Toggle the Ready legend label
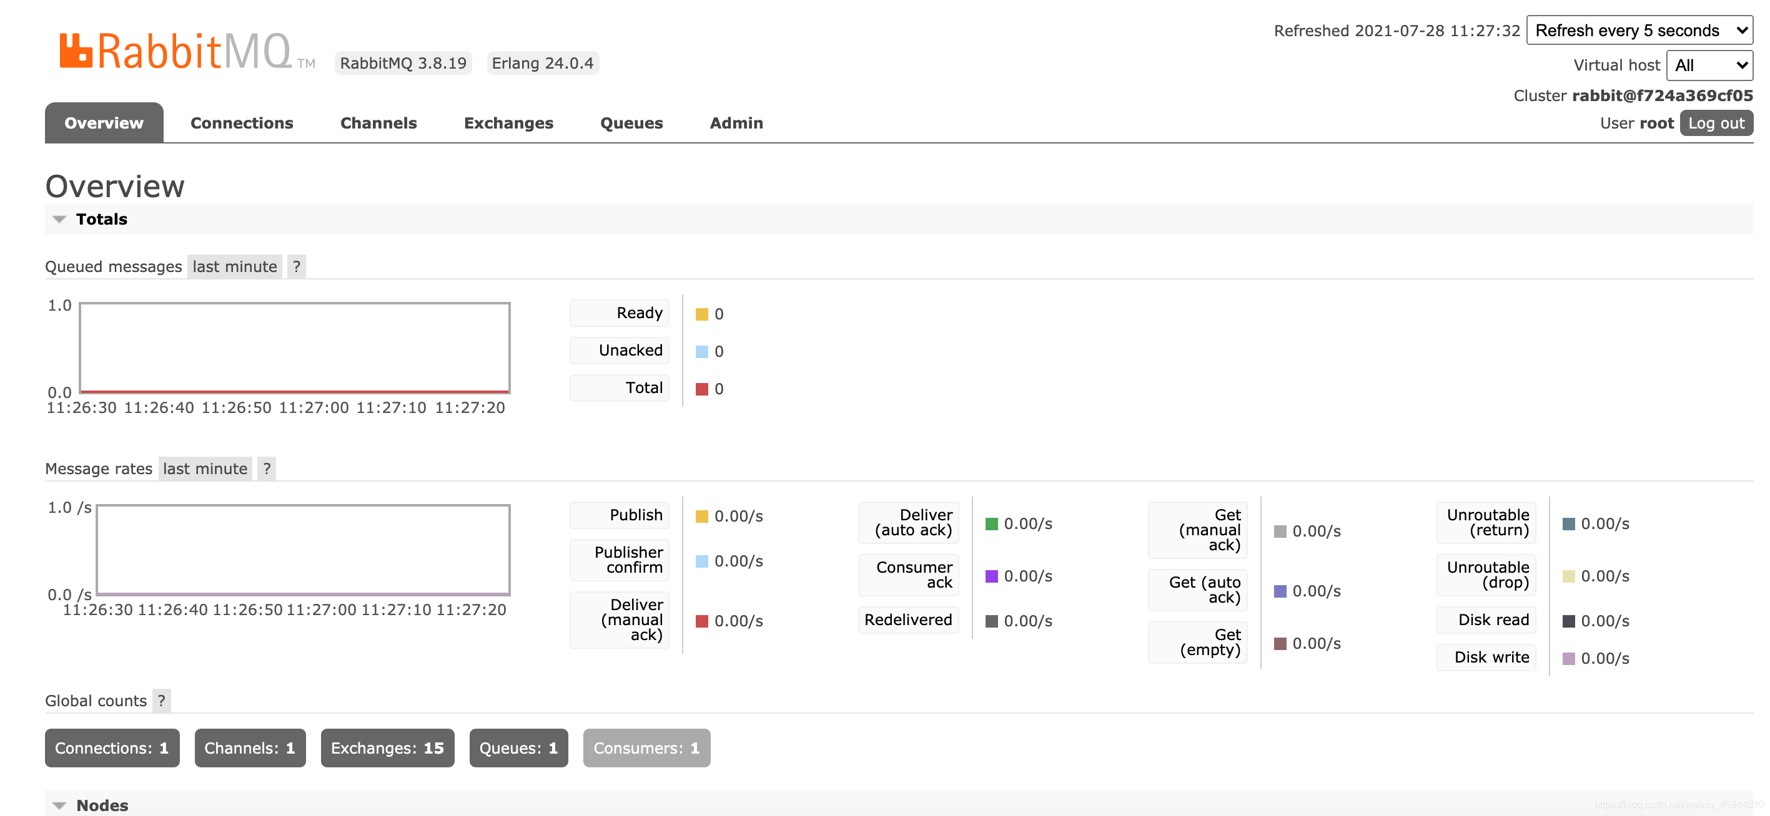1770x816 pixels. [x=620, y=313]
